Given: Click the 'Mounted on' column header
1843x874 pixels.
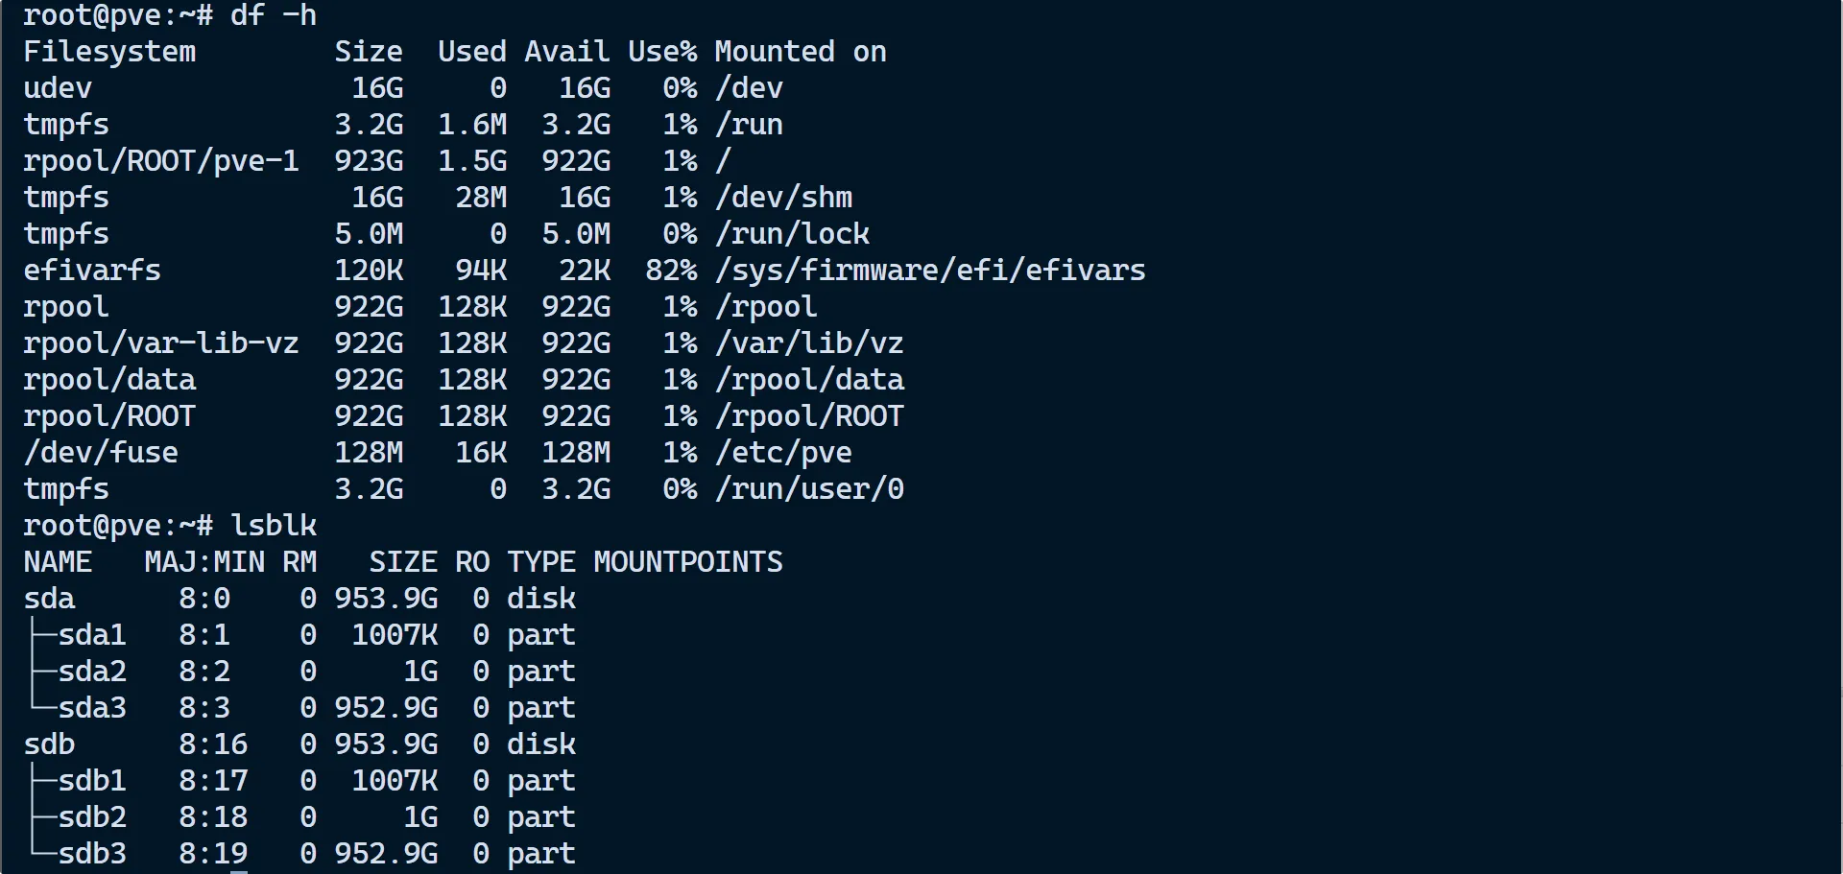Looking at the screenshot, I should click(x=800, y=52).
